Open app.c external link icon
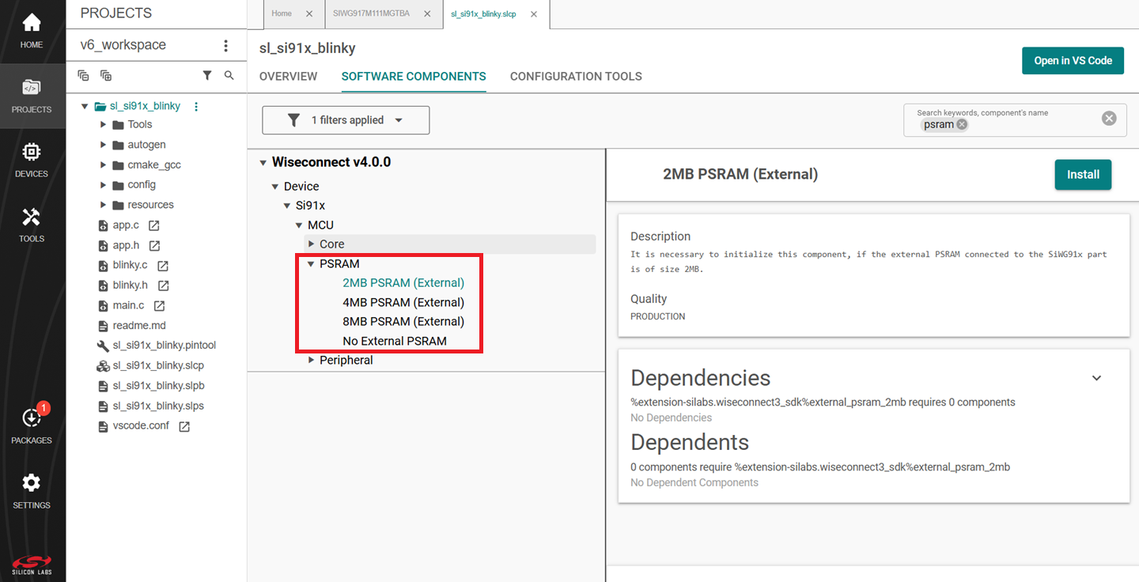This screenshot has height=582, width=1139. 154,225
